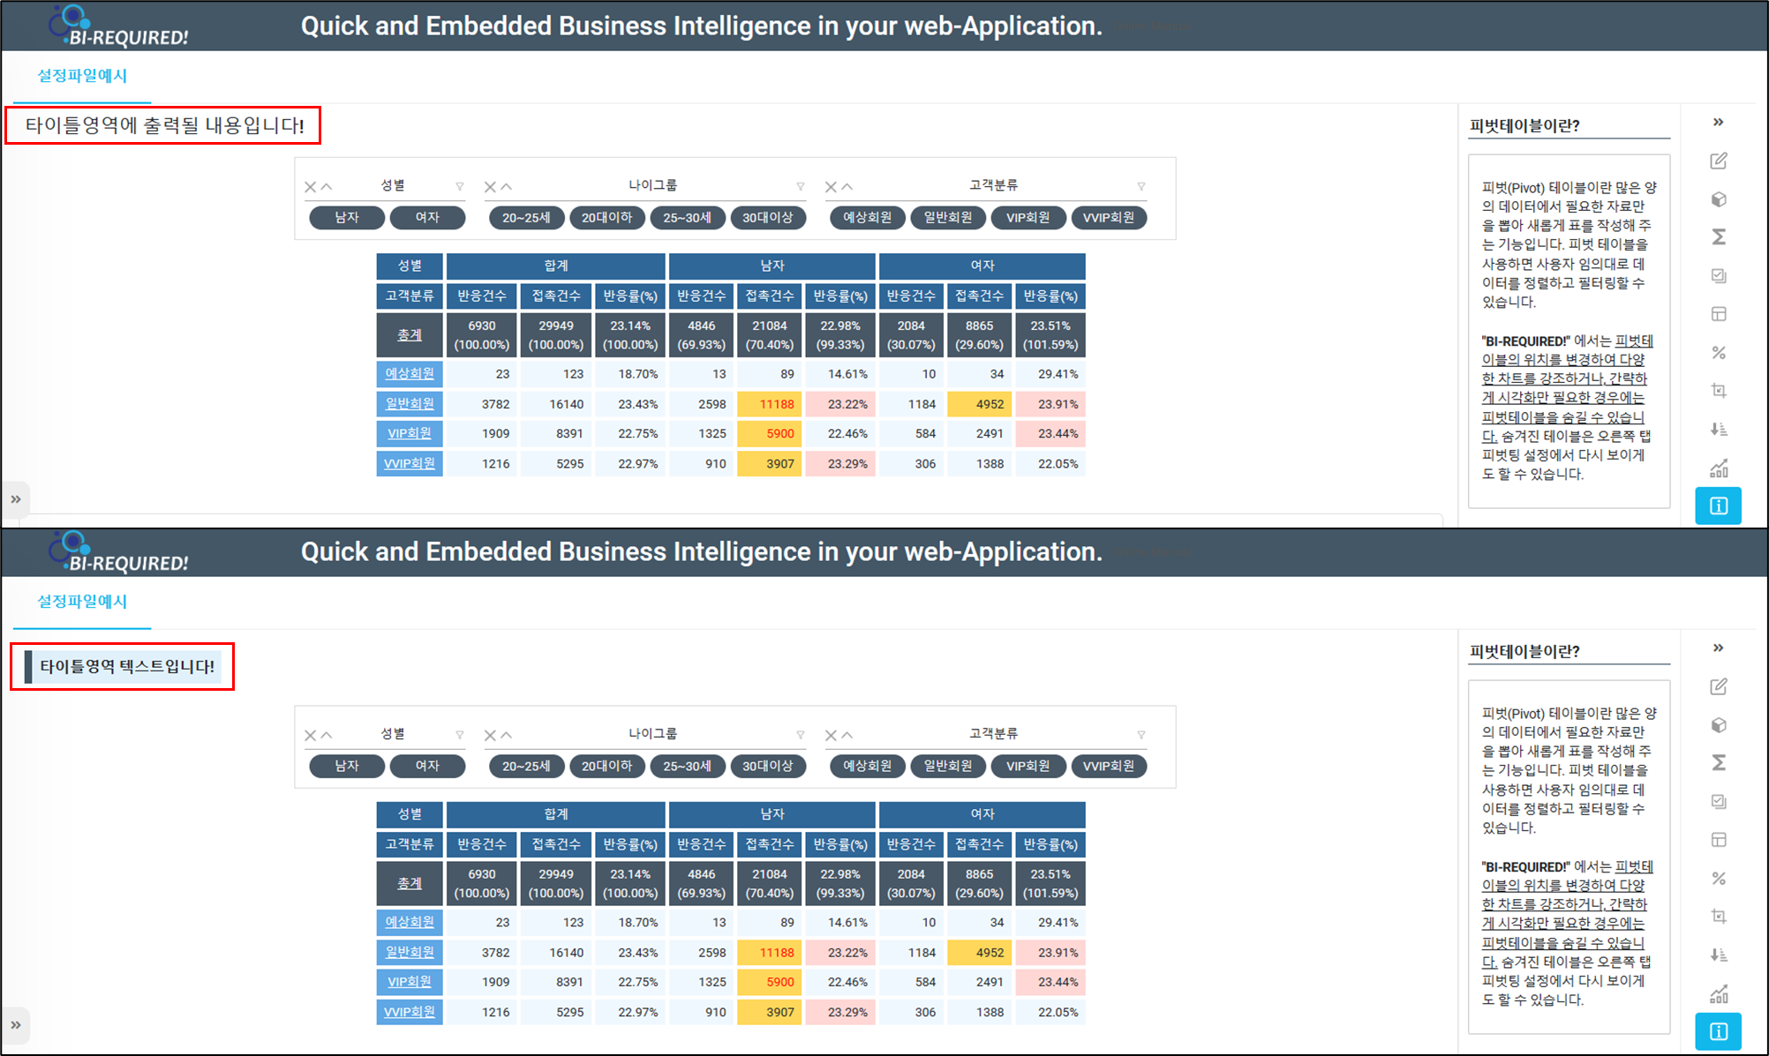The width and height of the screenshot is (1769, 1056).
Task: Click the percent icon in top screenshot
Action: pos(1718,353)
